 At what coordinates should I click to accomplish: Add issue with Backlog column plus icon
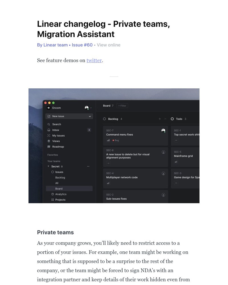(x=160, y=119)
